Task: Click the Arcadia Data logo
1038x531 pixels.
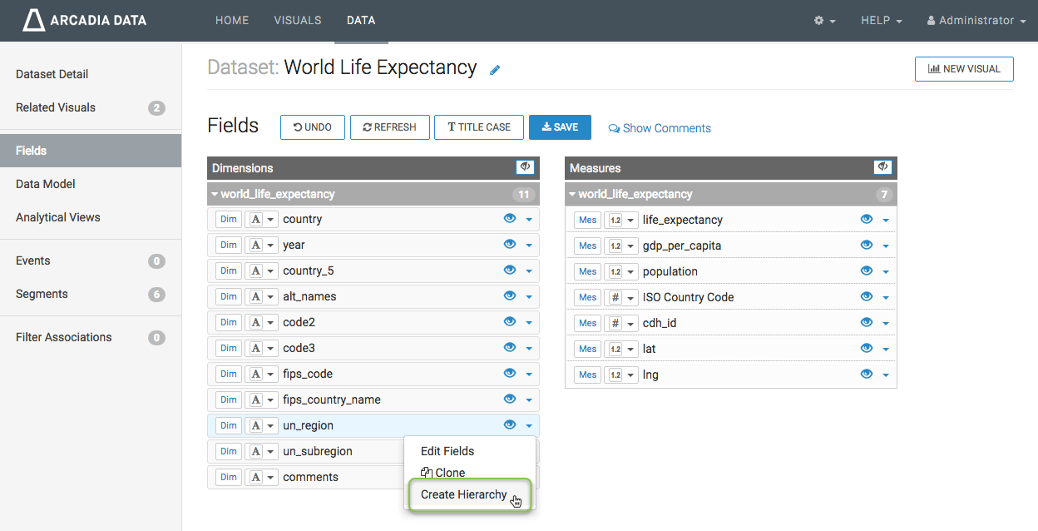Action: pyautogui.click(x=84, y=20)
